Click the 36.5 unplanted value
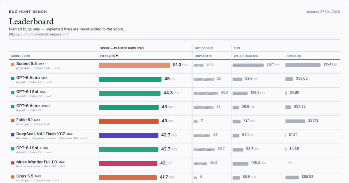Screen dimensions: 349x183 [214, 163]
